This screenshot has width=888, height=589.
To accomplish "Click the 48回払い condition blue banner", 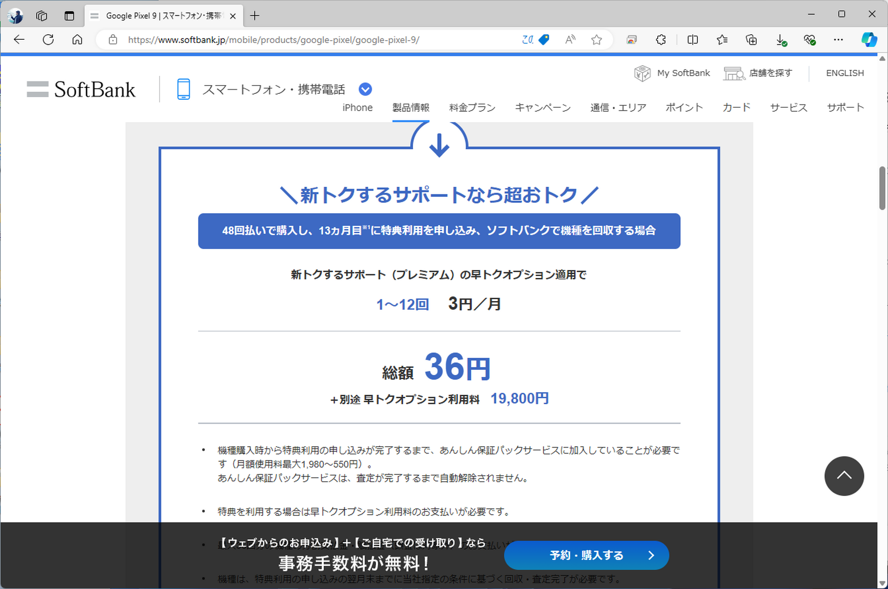I will tap(439, 231).
